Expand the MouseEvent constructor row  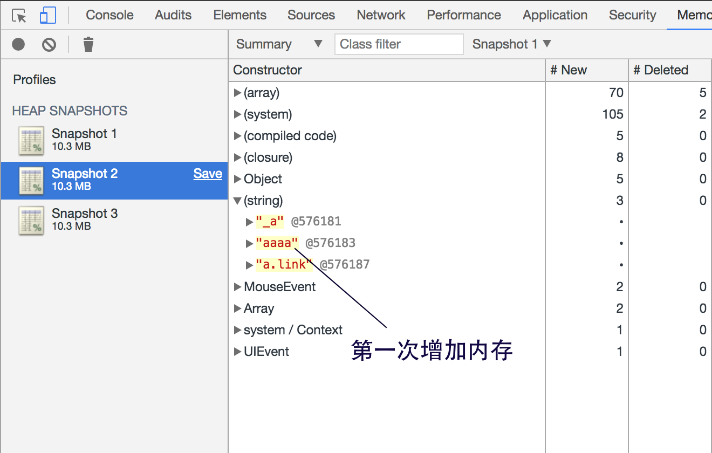click(237, 287)
